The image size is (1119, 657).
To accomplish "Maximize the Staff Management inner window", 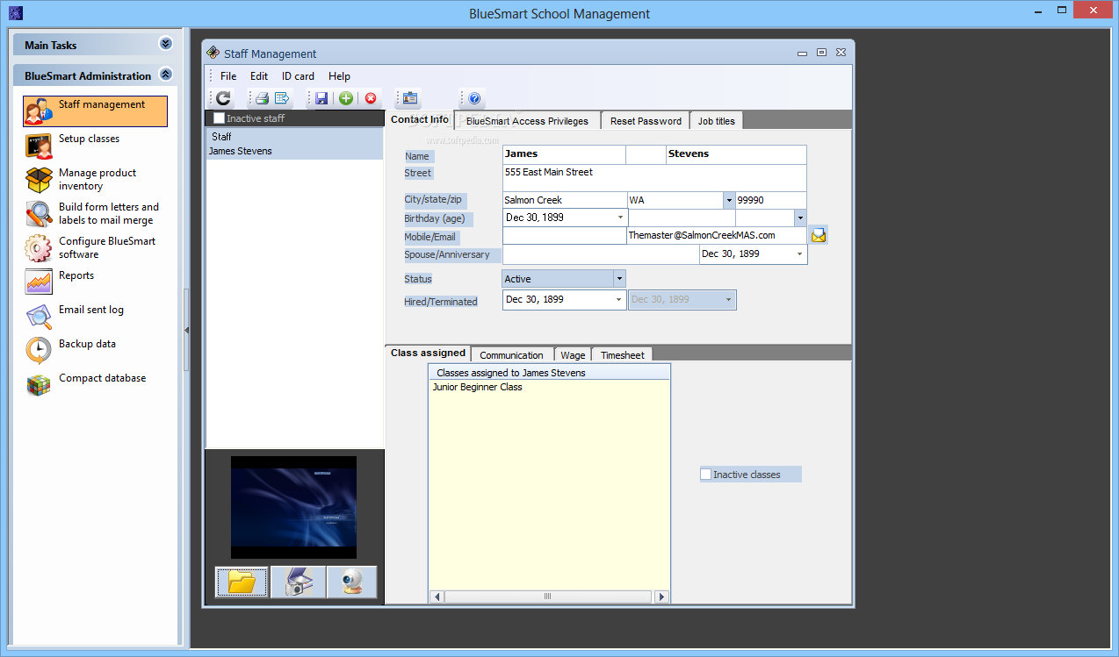I will coord(821,53).
